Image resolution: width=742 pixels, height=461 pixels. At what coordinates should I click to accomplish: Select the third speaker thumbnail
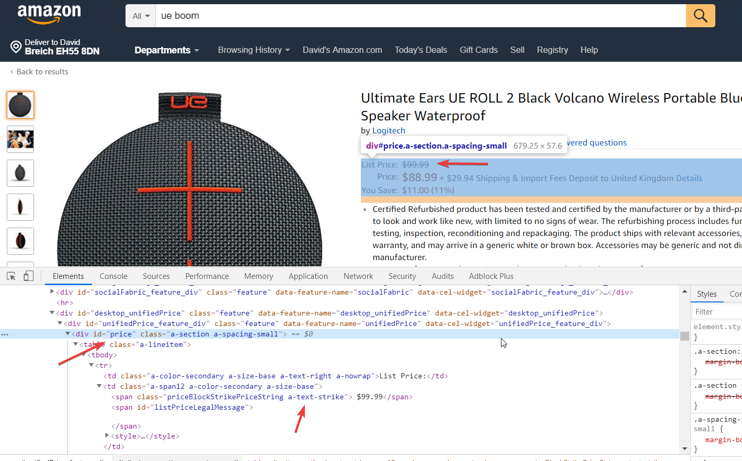point(20,173)
